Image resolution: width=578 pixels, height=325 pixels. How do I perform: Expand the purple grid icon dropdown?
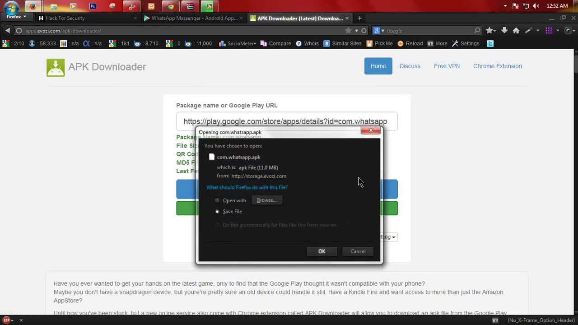coord(558,31)
